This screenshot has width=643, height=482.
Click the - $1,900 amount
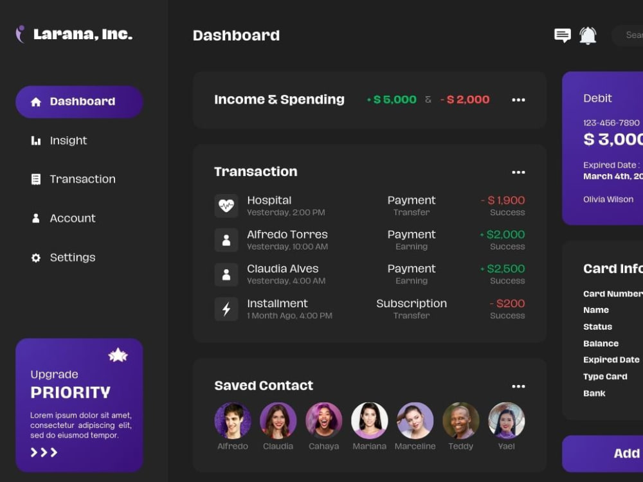(503, 201)
